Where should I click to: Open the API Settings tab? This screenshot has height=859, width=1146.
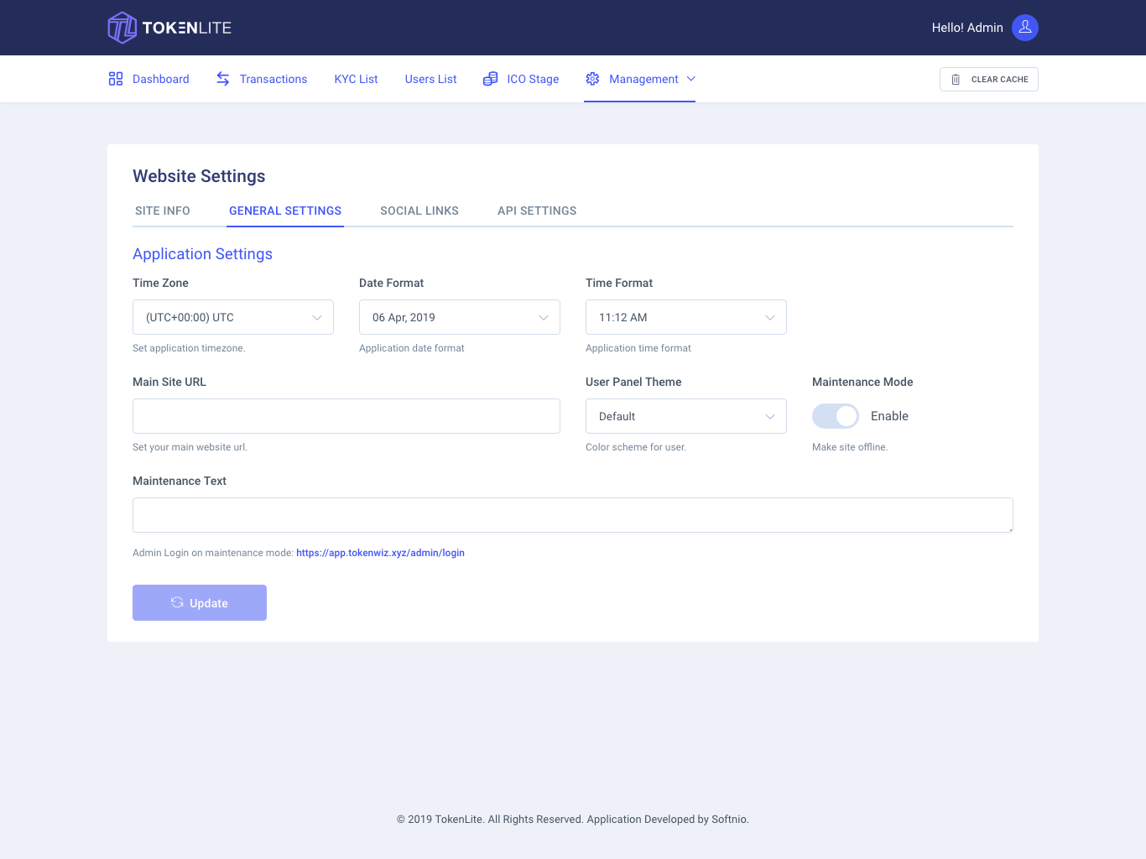(x=537, y=211)
